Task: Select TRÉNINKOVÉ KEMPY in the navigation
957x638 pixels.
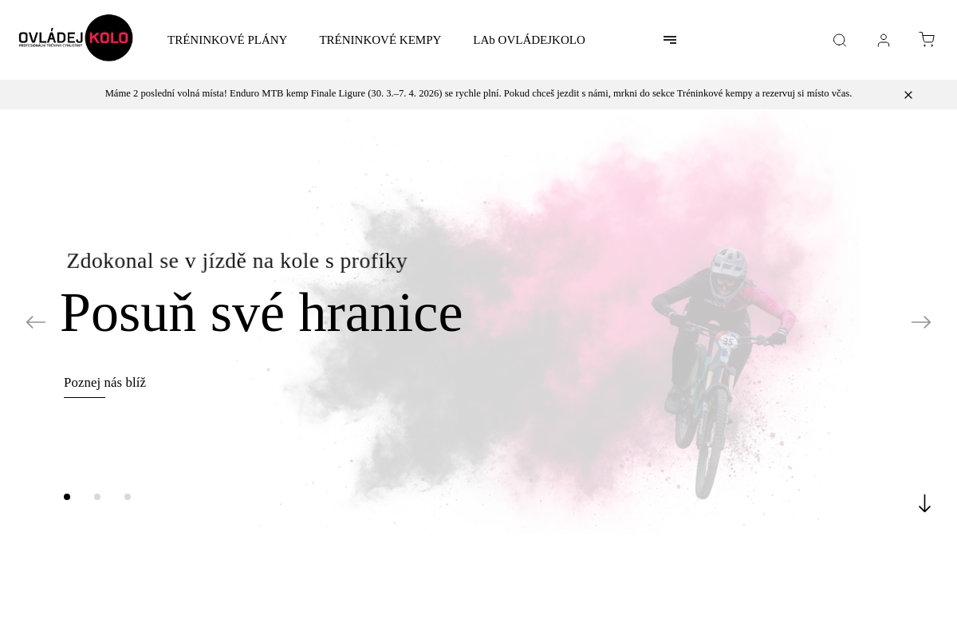Action: coord(380,40)
